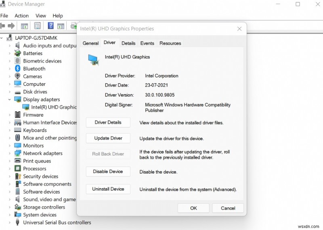Viewport: 323px width, 230px height.
Task: Select the Print queues printer icon
Action: [x=18, y=161]
